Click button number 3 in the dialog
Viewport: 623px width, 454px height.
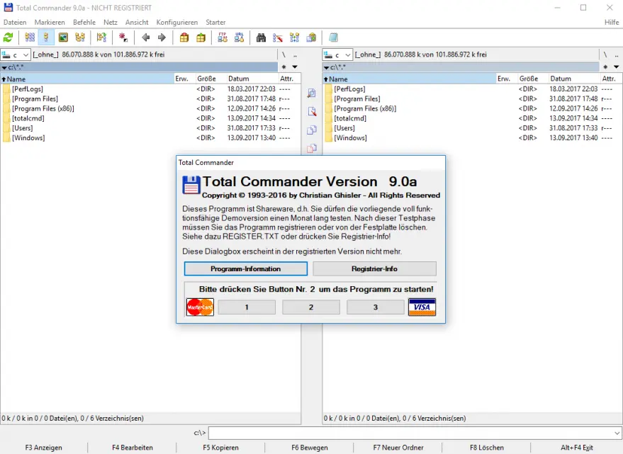tap(376, 307)
